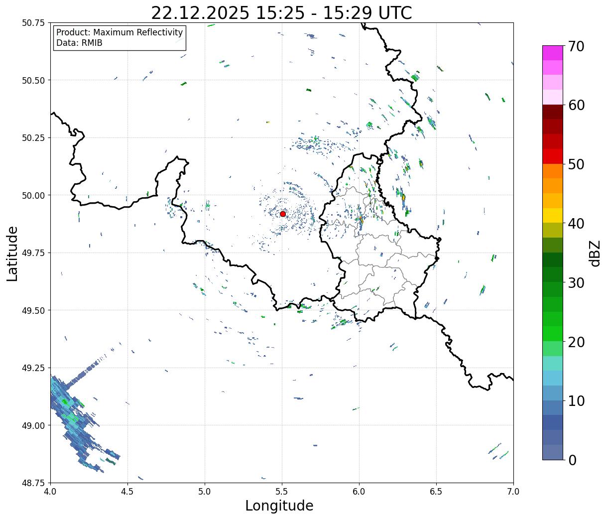Click longitude tick label 5.0

click(x=205, y=492)
